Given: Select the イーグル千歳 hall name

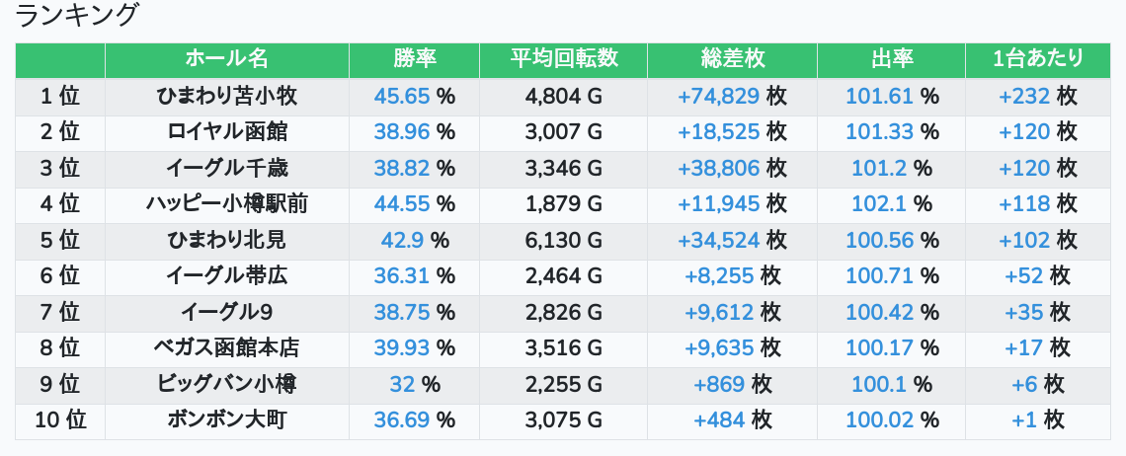Looking at the screenshot, I should click(x=227, y=168).
